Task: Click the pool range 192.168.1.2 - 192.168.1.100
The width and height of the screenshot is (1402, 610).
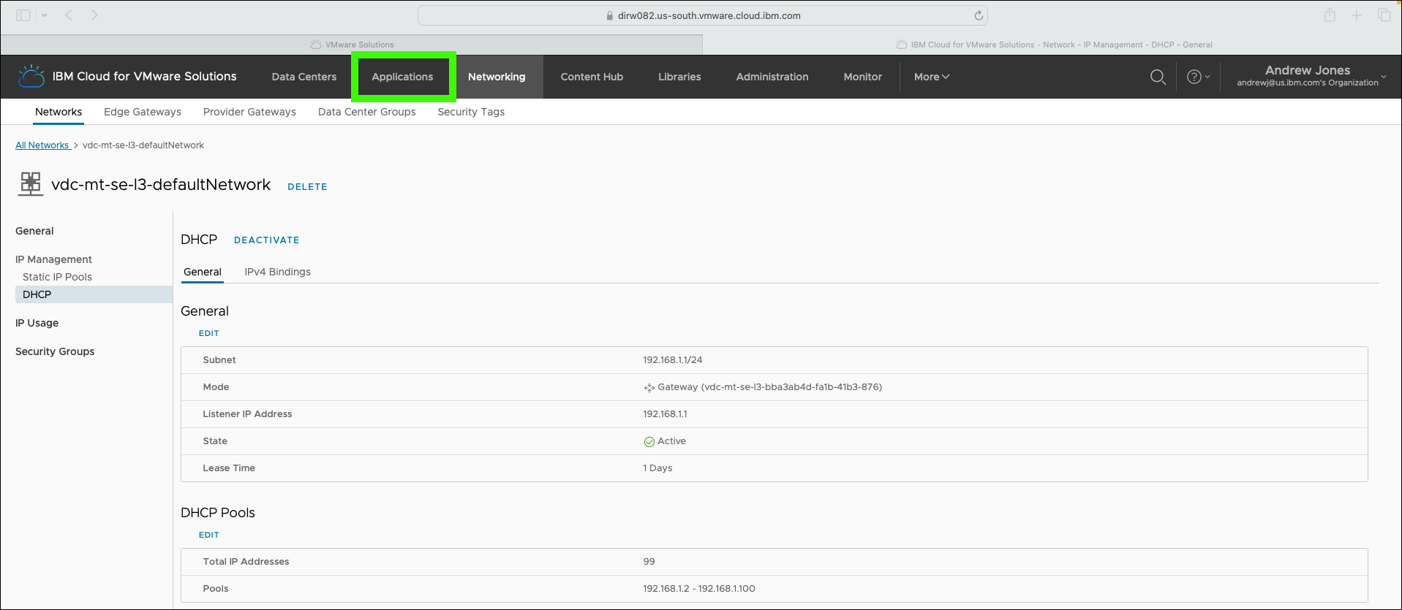Action: pos(699,589)
